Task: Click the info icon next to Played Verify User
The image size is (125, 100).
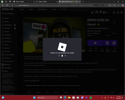Action: click(x=92, y=33)
